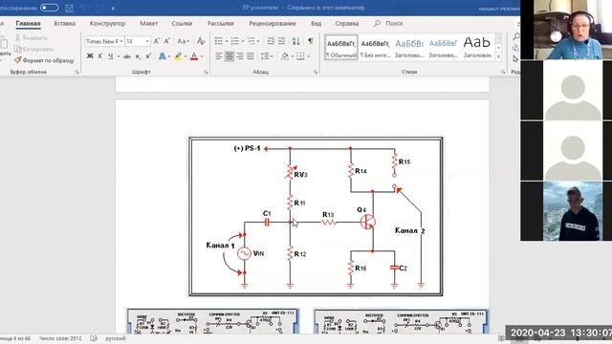612x344 pixels.
Task: Switch to the Конструктор tab
Action: 108,23
